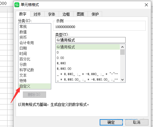Click the type list scroll down arrow
Screen dimensions: 153x127
tap(122, 80)
